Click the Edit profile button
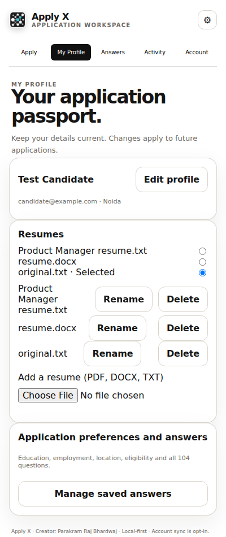This screenshot has height=537, width=226. (x=172, y=179)
